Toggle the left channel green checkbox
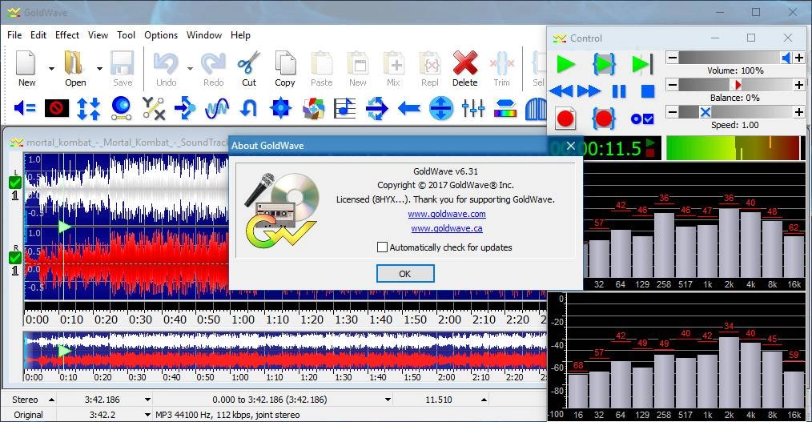This screenshot has width=812, height=422. (x=15, y=183)
